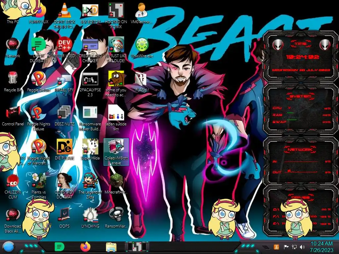Launch Firefox from the taskbar

click(x=85, y=247)
